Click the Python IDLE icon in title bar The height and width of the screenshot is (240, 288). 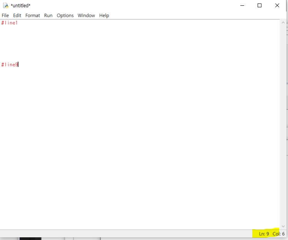click(x=5, y=5)
